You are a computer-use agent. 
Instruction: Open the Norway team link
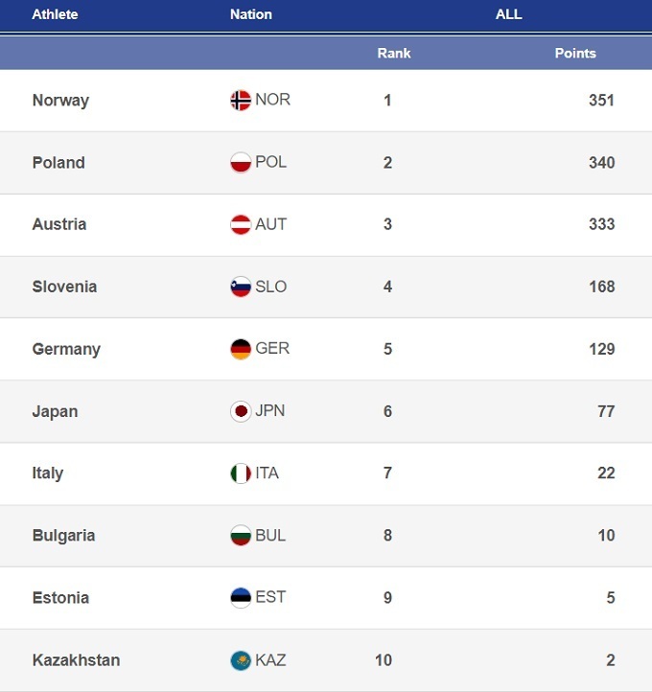point(60,101)
